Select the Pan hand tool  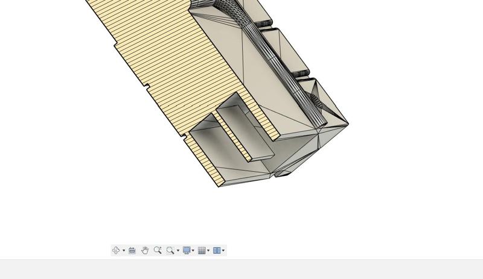click(x=145, y=251)
